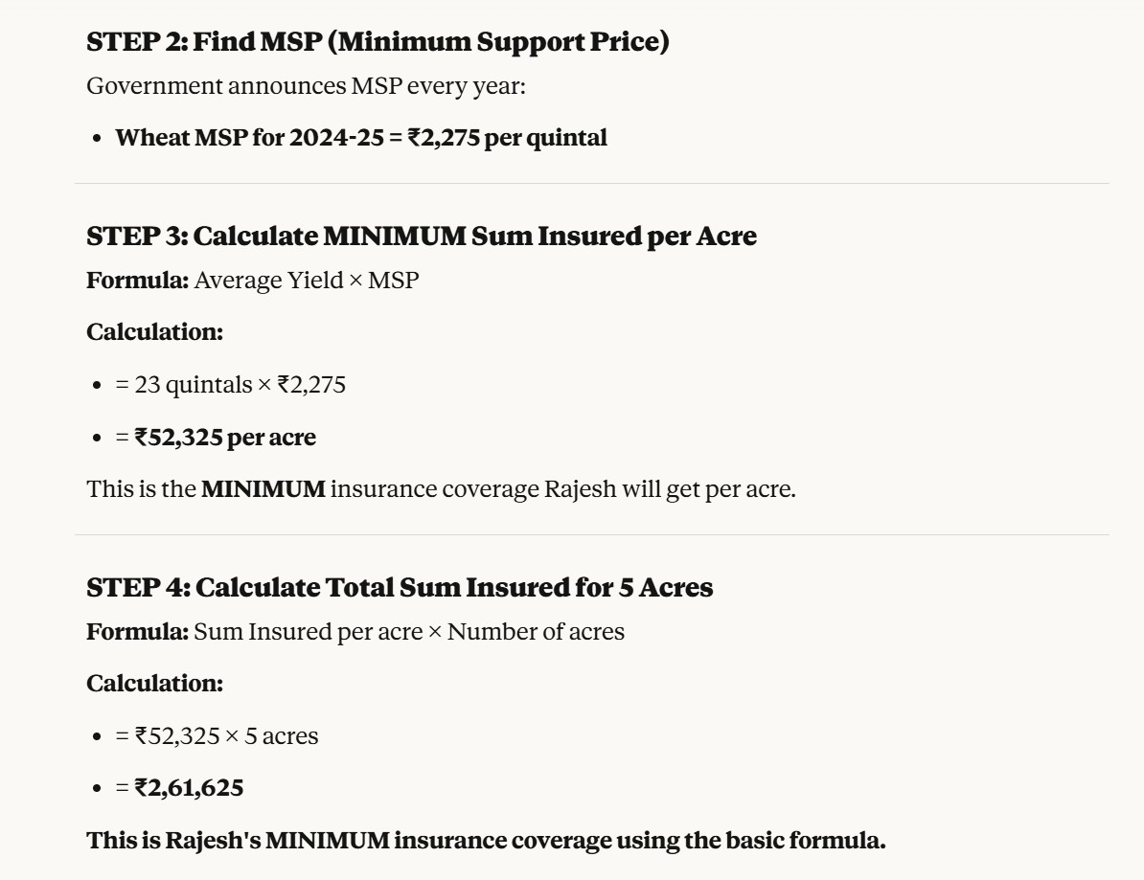Click the bold 'Formula:' label in Step 3
Image resolution: width=1144 pixels, height=880 pixels.
pos(137,281)
